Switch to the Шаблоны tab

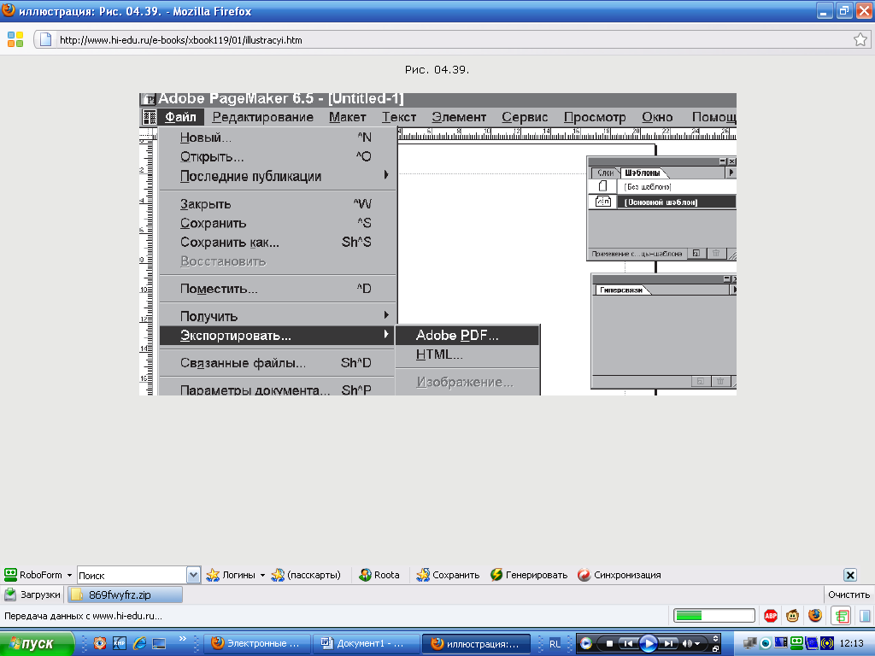click(x=643, y=173)
